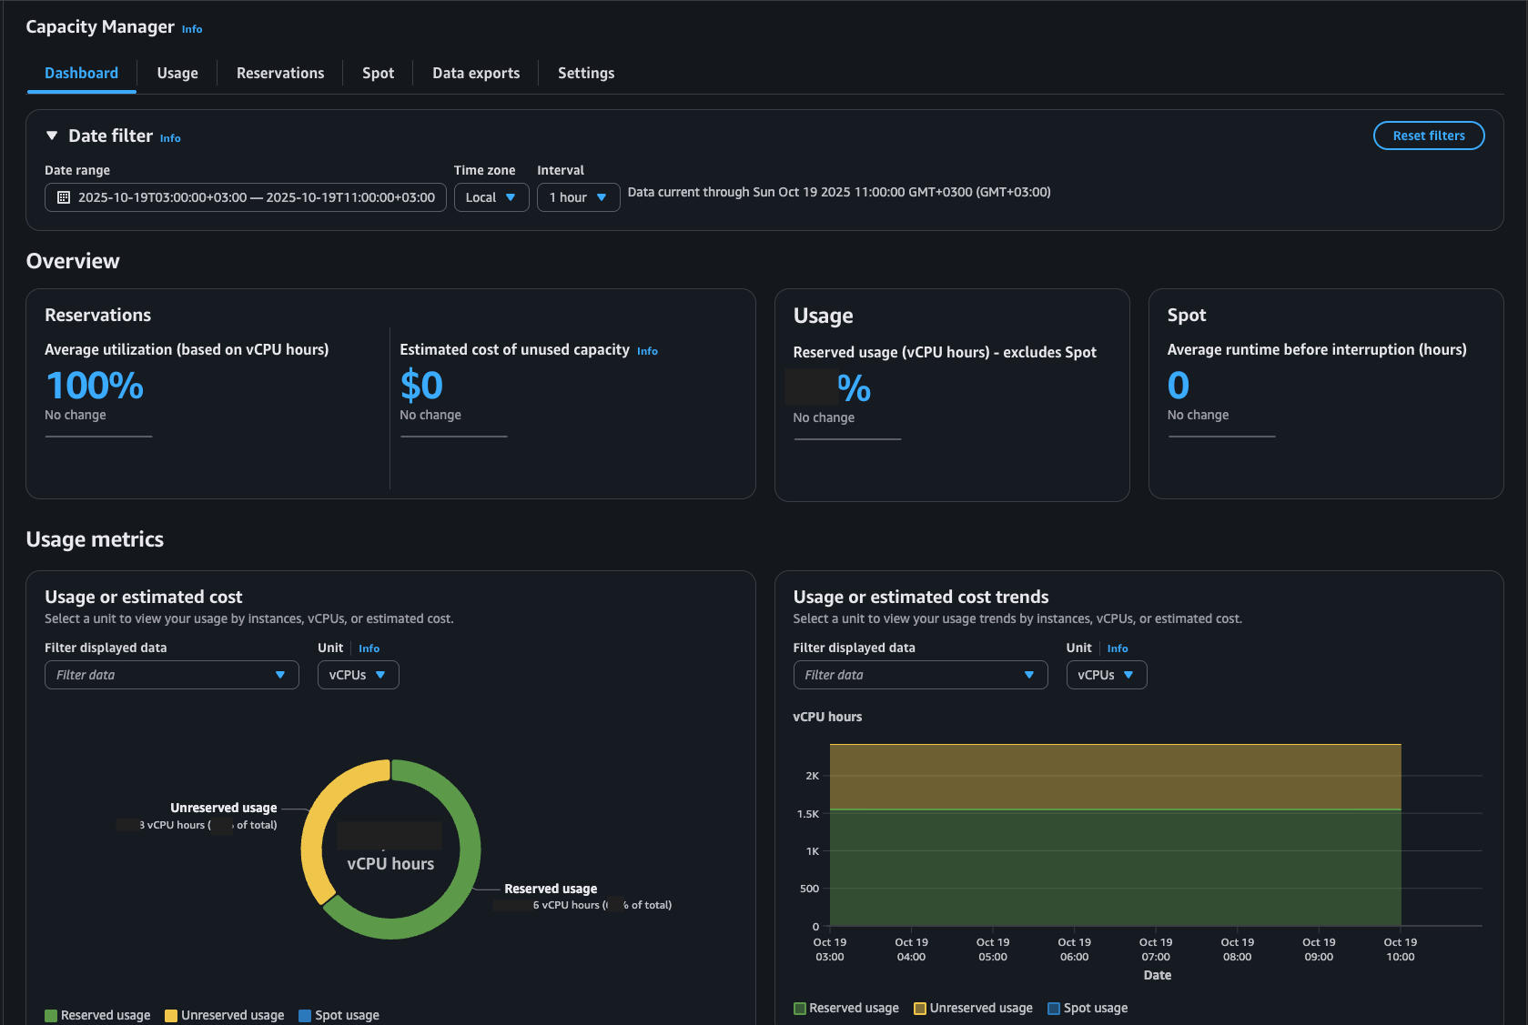This screenshot has height=1025, width=1528.
Task: Click Info next to Unit in Usage or estimated cost
Action: (x=369, y=648)
